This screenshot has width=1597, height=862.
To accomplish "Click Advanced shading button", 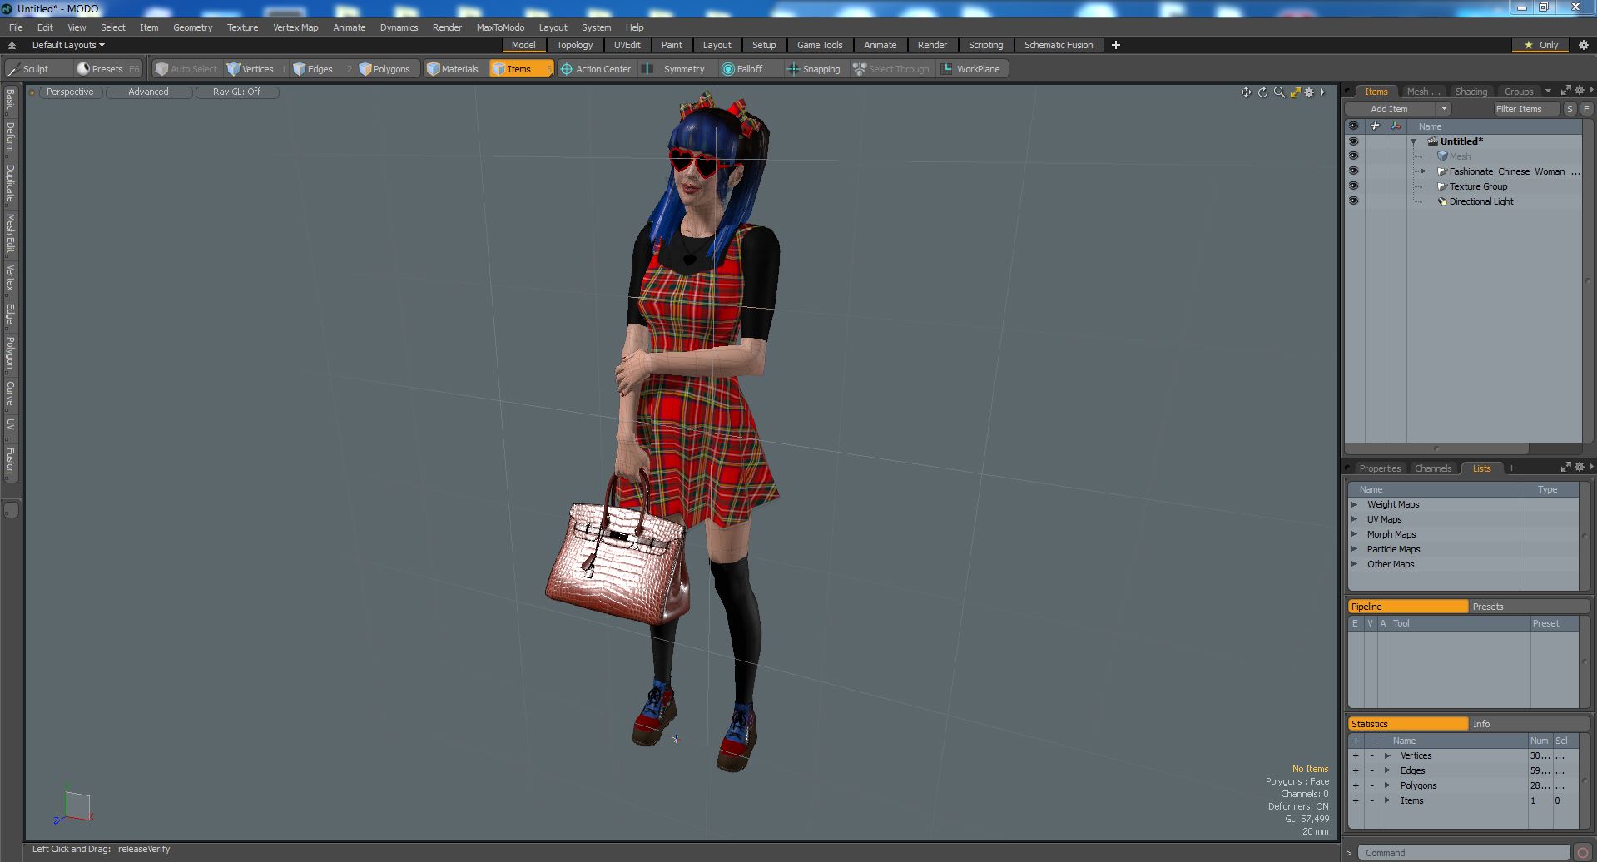I will coord(148,92).
